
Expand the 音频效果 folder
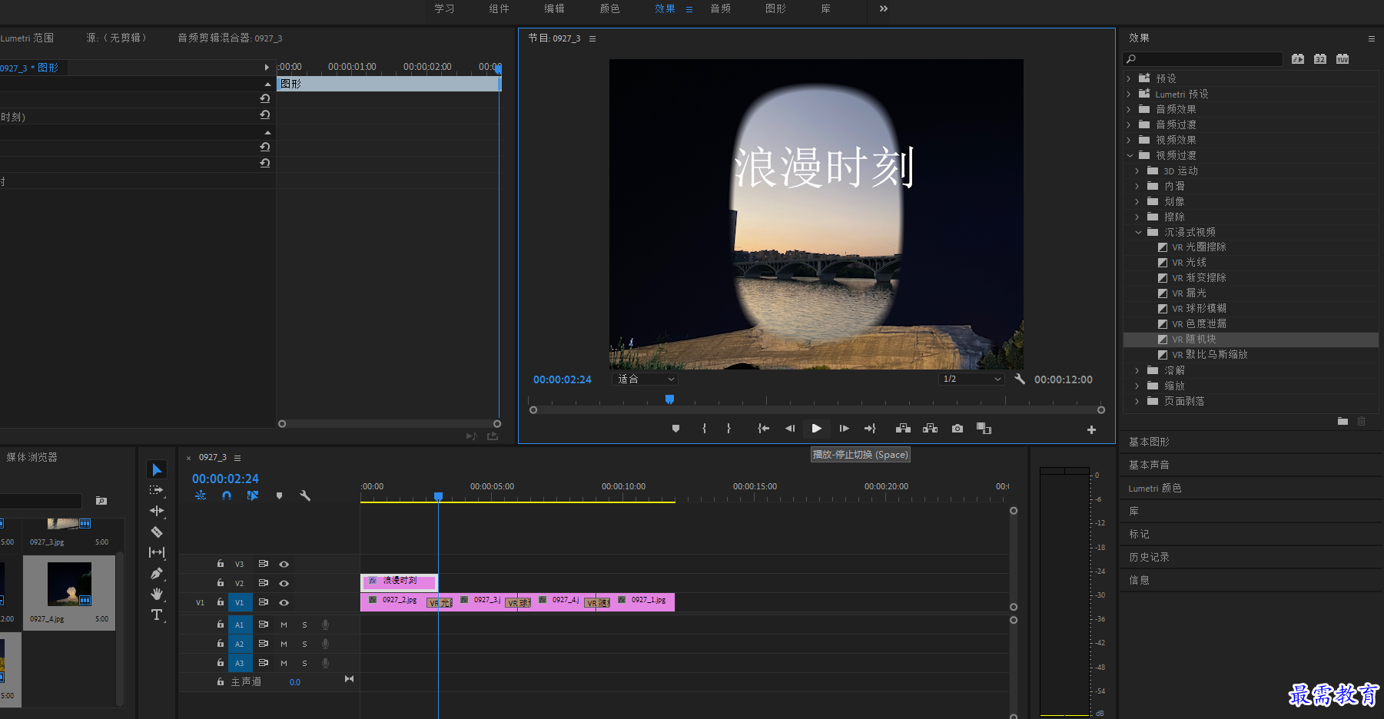click(1129, 109)
